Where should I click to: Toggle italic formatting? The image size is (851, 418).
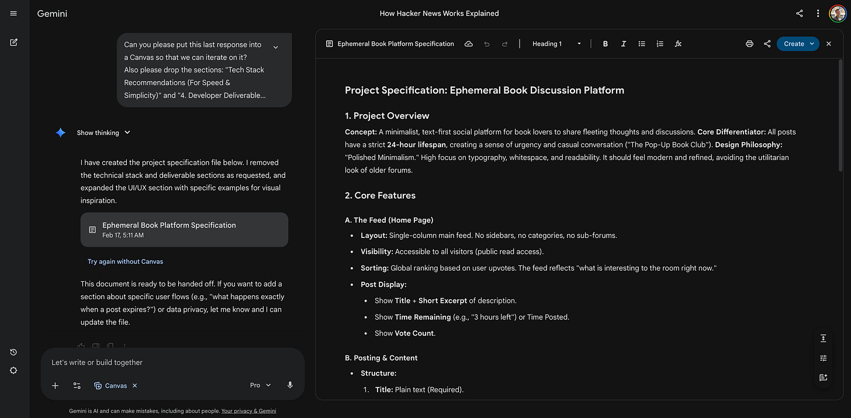coord(623,43)
